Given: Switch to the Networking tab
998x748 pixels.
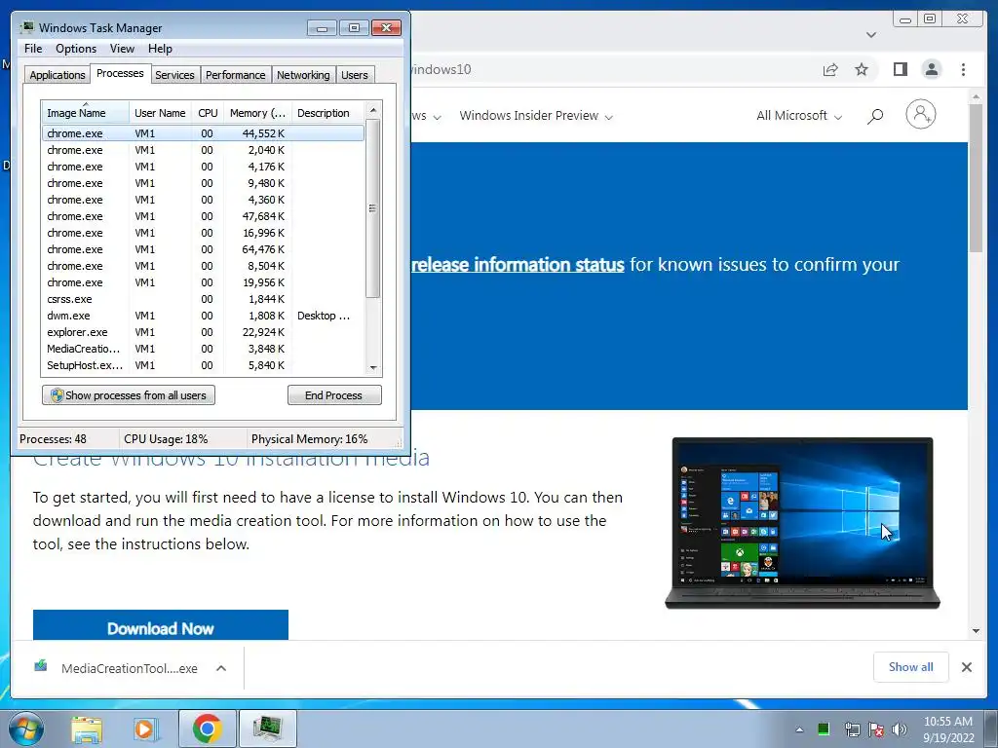Looking at the screenshot, I should [x=303, y=75].
